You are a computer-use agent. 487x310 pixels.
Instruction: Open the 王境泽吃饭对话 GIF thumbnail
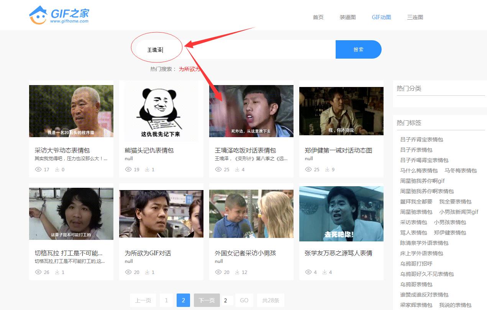[251, 111]
